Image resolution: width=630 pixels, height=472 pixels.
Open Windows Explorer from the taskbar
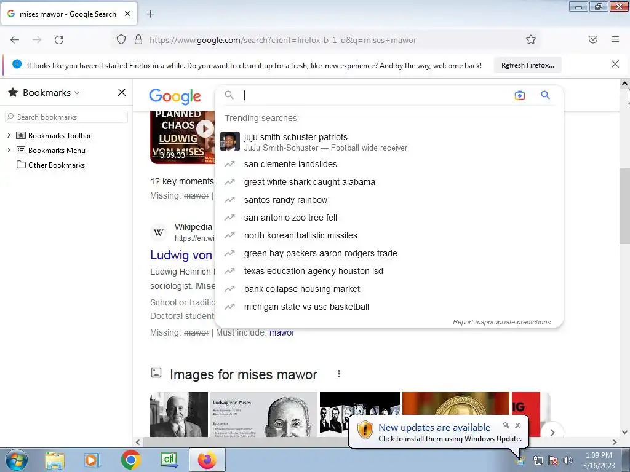pos(55,460)
